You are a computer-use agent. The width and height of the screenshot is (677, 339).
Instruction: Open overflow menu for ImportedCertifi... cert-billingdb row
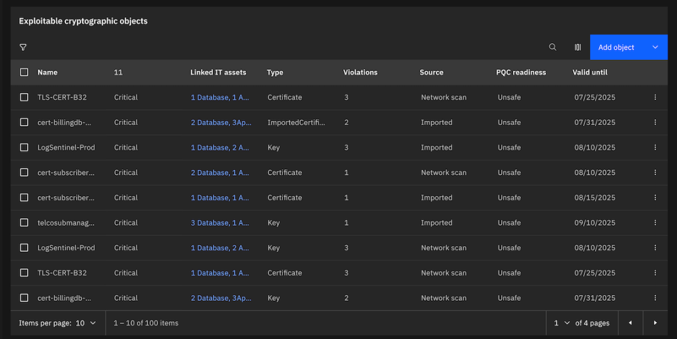[655, 122]
